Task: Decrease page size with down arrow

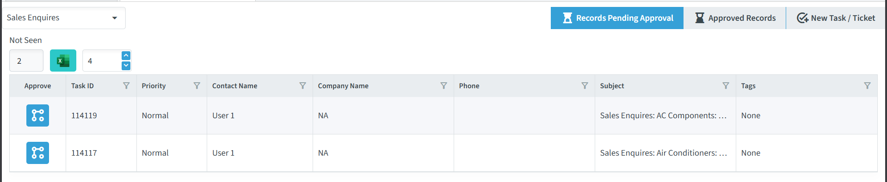Action: click(x=126, y=66)
